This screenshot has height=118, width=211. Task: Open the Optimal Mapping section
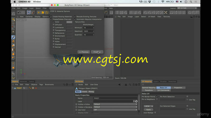149,88
